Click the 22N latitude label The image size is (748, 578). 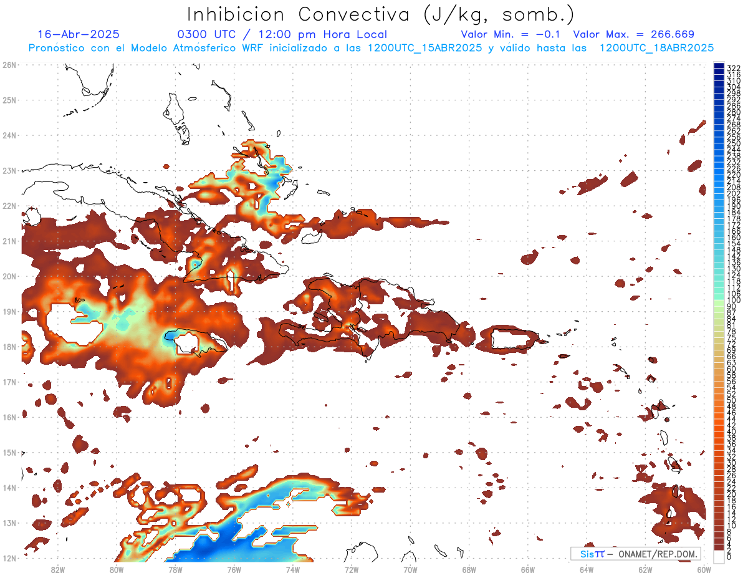(9, 205)
